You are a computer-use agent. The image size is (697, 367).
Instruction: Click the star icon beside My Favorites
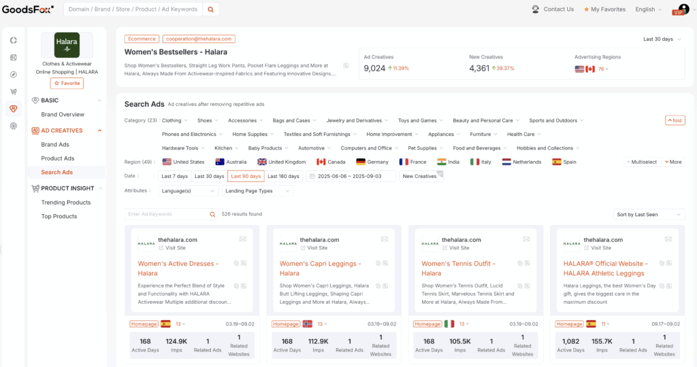pos(586,10)
